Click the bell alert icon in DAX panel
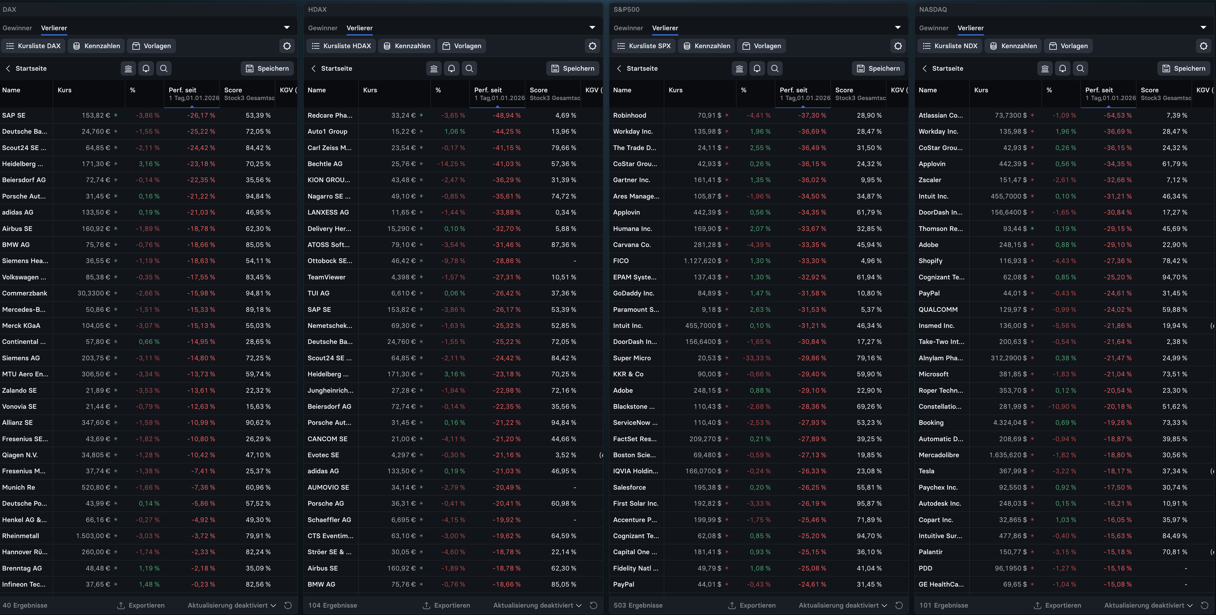1216x615 pixels. pyautogui.click(x=146, y=69)
